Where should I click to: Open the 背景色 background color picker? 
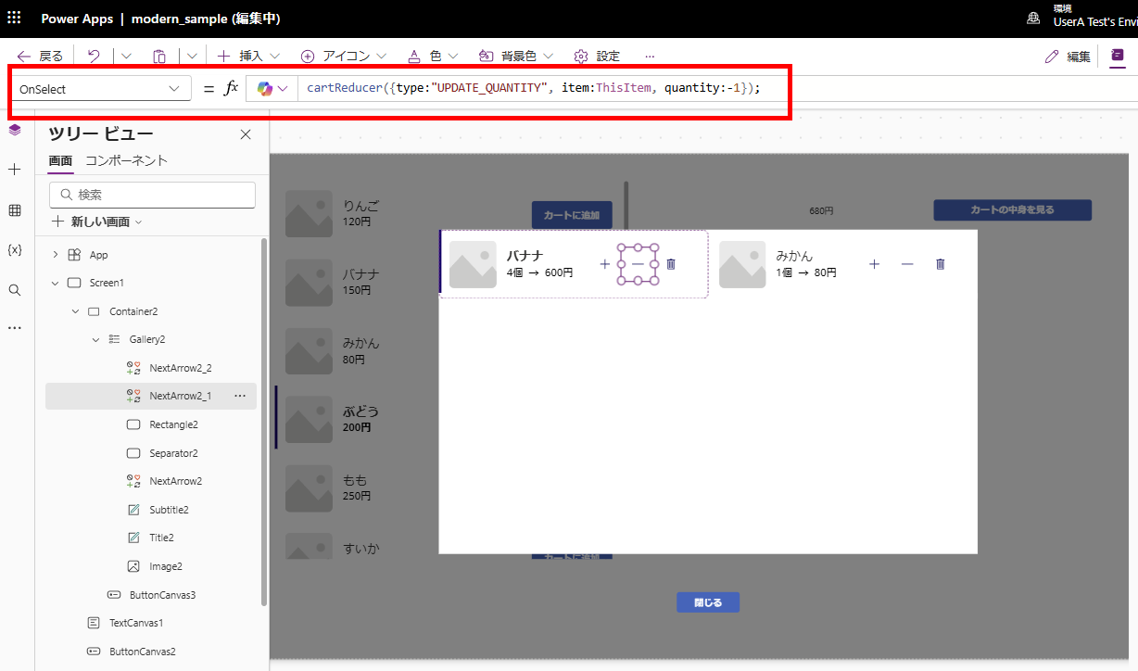click(x=512, y=56)
